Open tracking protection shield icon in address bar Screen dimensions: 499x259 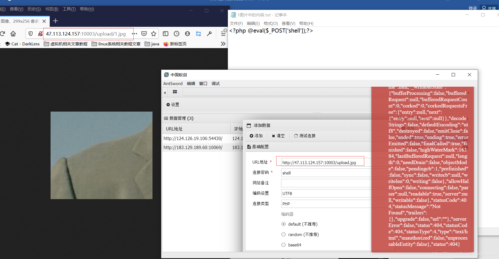[x=31, y=34]
